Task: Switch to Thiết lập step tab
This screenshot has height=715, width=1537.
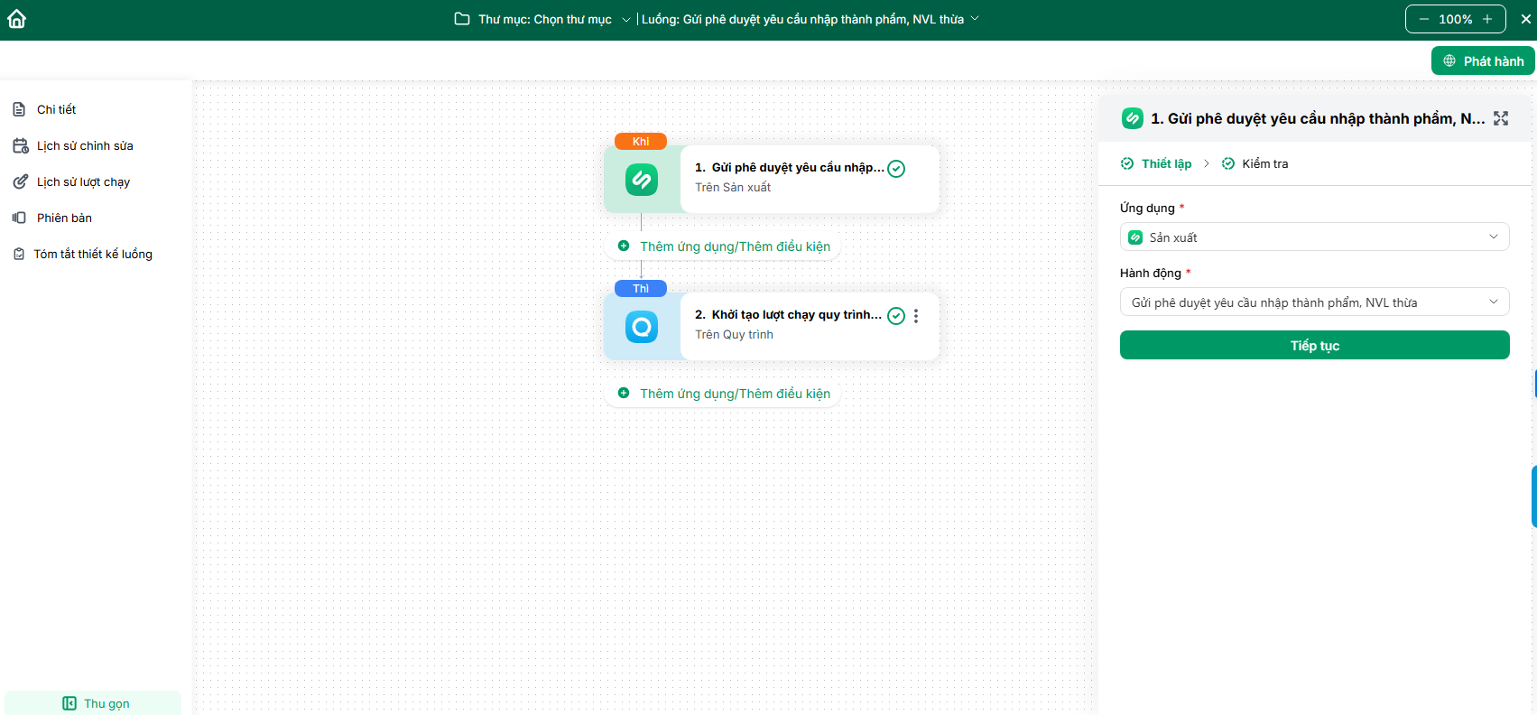Action: click(1156, 163)
